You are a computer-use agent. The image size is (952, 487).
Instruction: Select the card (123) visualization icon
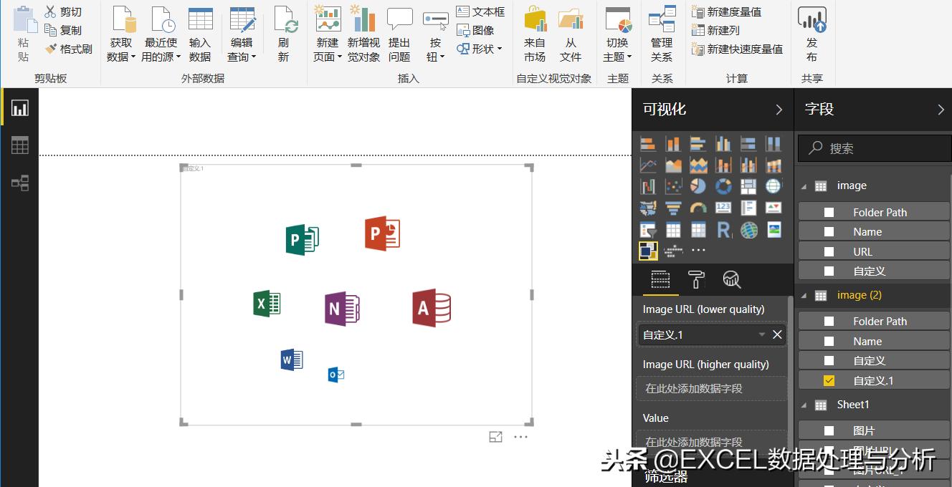click(723, 207)
